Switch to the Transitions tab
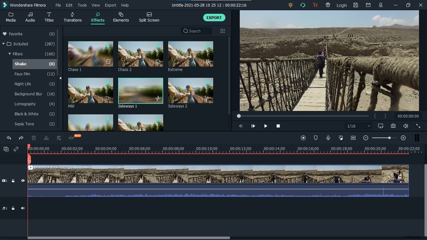The height and width of the screenshot is (240, 427). coord(72,17)
